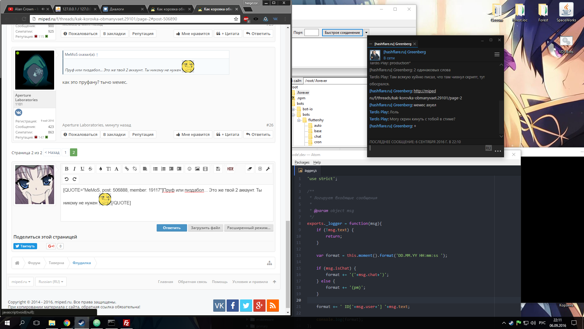This screenshot has height=329, width=584.
Task: Mute the Alan Crown YouTube tab audio
Action: pos(43,9)
